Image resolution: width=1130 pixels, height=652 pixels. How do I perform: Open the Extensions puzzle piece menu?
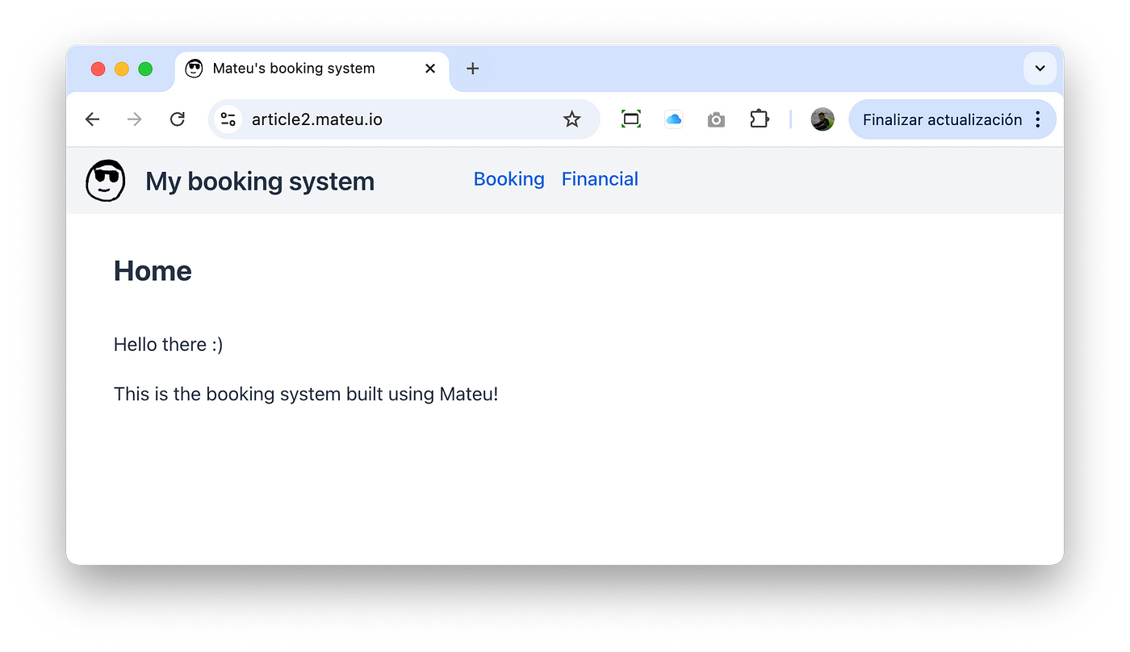(759, 119)
